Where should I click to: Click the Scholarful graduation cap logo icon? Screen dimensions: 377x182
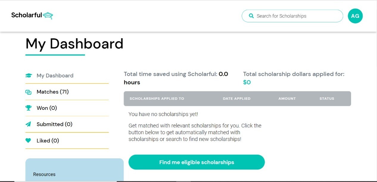click(x=48, y=15)
